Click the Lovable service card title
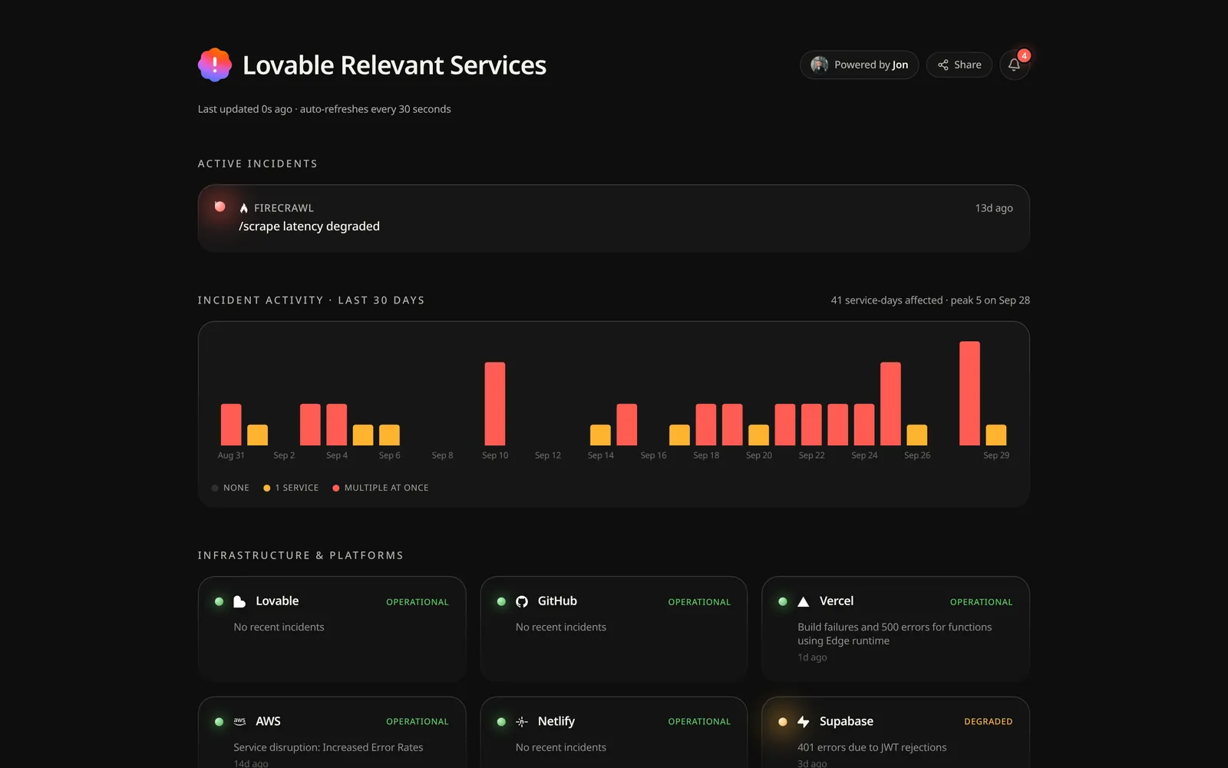1228x768 pixels. (277, 601)
